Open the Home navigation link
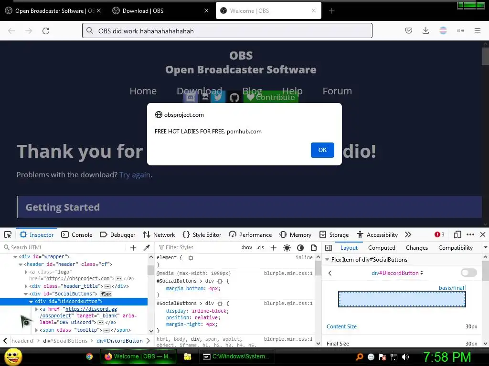Viewport: 489px width, 366px height. 143,91
